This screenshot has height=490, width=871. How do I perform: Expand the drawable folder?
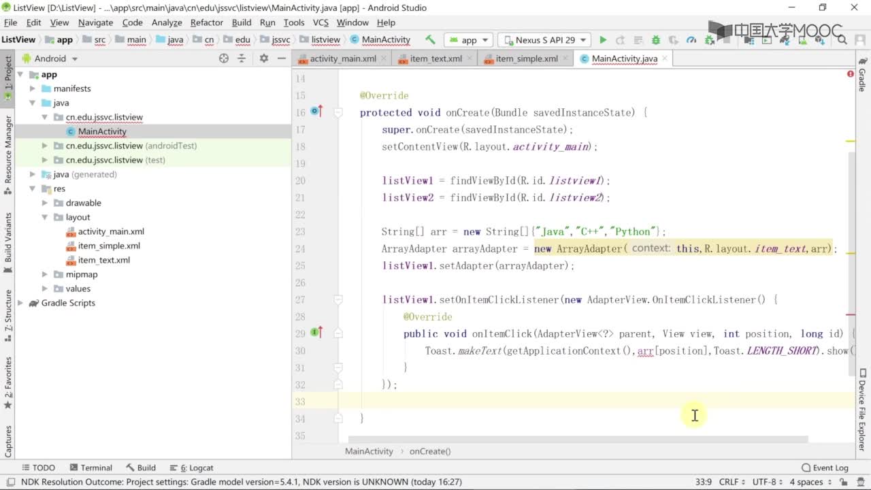(45, 203)
